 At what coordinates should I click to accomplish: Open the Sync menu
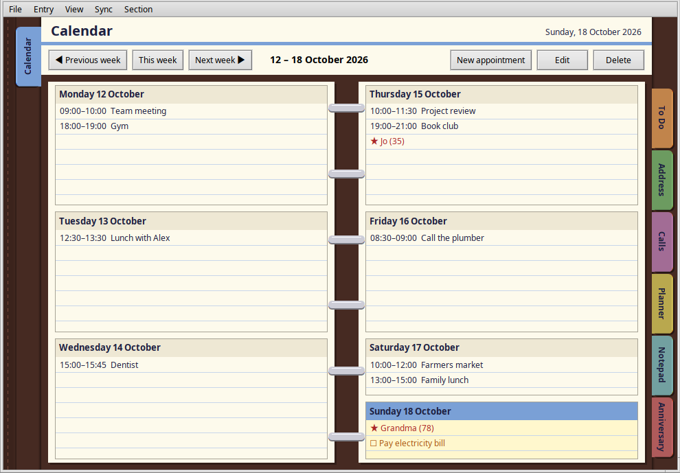tap(104, 9)
